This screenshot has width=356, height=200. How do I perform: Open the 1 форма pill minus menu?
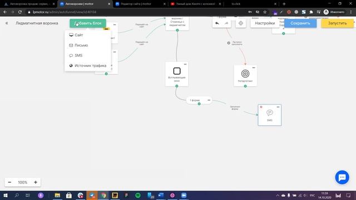click(209, 100)
